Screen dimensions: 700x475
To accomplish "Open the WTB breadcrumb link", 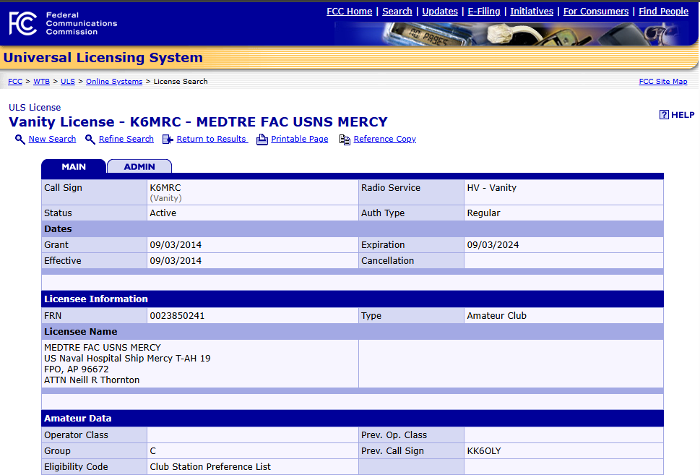I will click(x=41, y=81).
